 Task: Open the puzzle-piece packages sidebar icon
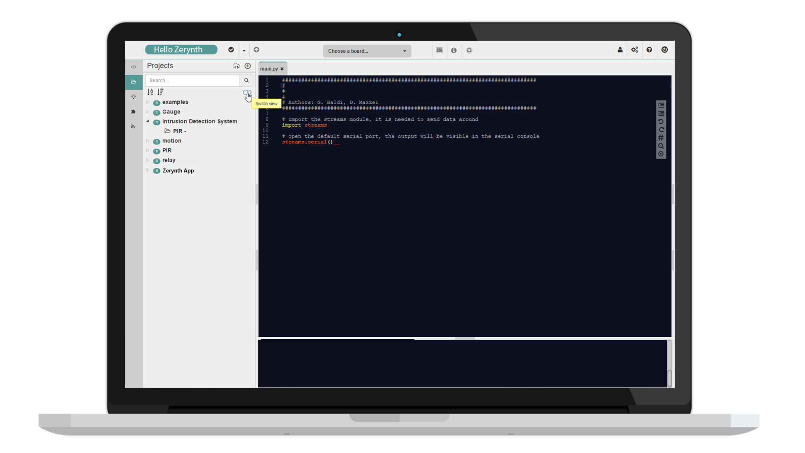point(133,112)
